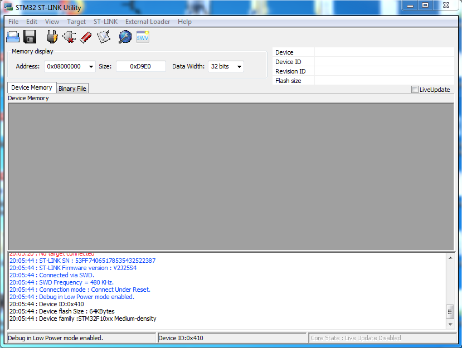462x348 pixels.
Task: Open the File menu
Action: [13, 22]
